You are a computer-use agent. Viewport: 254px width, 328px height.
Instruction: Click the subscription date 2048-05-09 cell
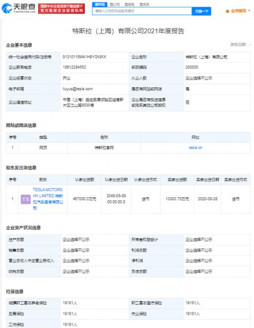116,199
